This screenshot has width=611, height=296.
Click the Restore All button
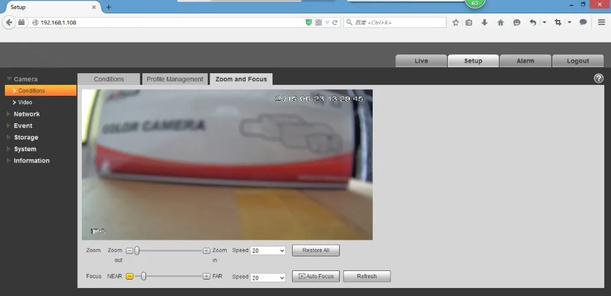point(316,250)
